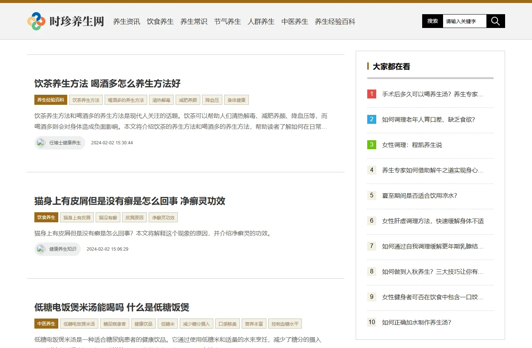Viewport: 532px width, 348px height.
Task: Click the 时珍养生网 site logo
Action: pos(66,21)
